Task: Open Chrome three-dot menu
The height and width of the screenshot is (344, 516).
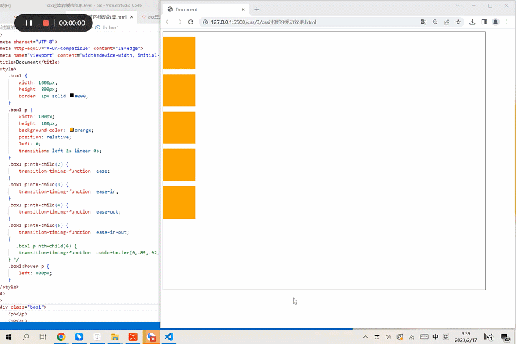Action: tap(507, 22)
